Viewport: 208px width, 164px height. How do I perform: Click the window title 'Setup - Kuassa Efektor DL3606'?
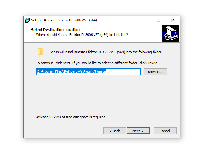pos(64,20)
